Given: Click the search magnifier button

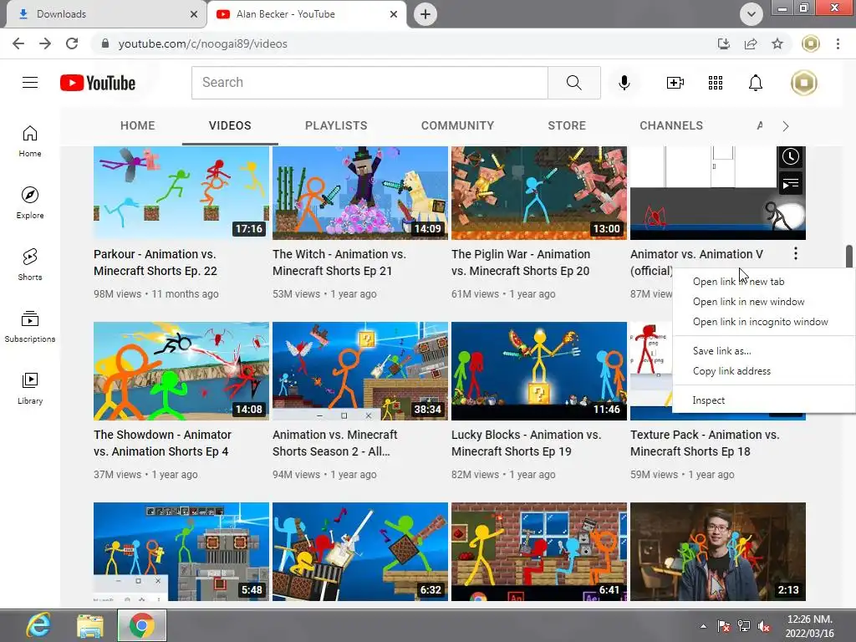Looking at the screenshot, I should (573, 83).
